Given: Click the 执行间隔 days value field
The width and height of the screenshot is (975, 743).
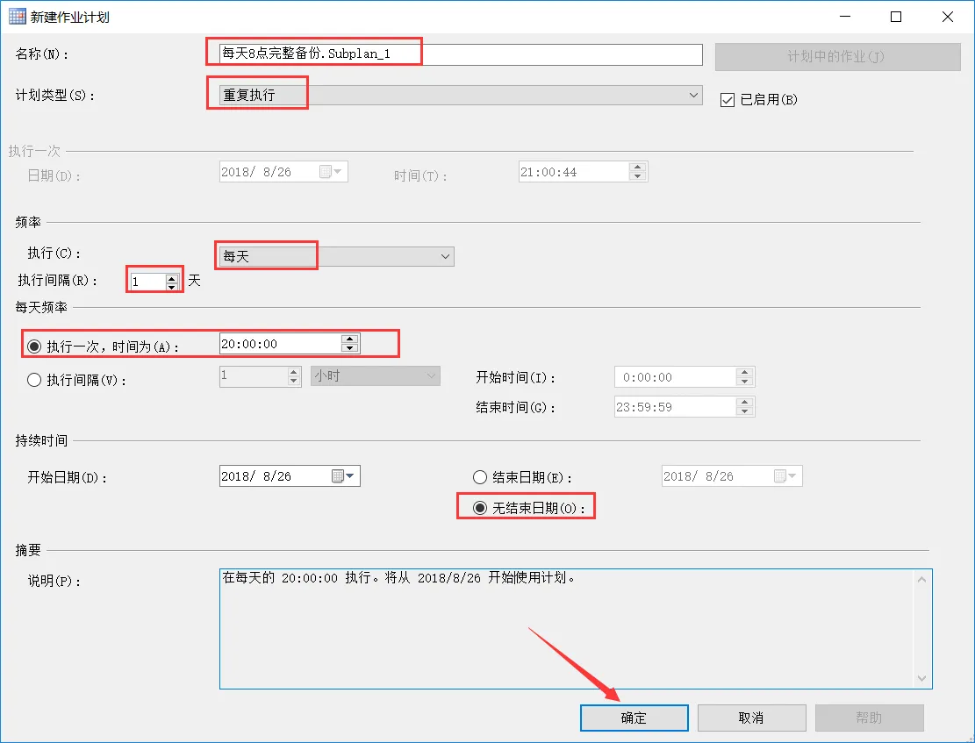Looking at the screenshot, I should [148, 282].
